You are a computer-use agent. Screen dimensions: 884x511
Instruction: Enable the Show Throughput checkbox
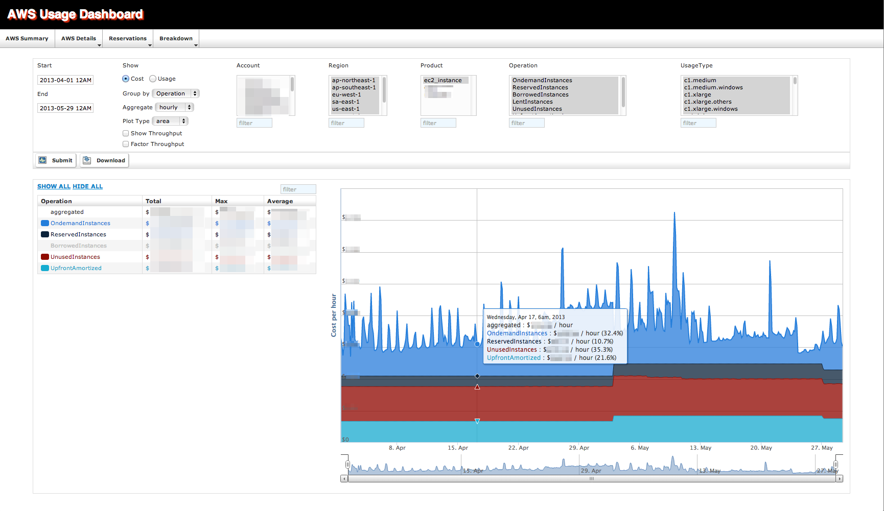126,133
